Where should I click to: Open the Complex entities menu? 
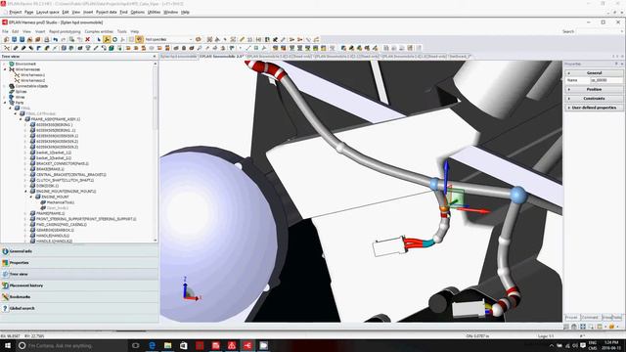click(x=99, y=31)
